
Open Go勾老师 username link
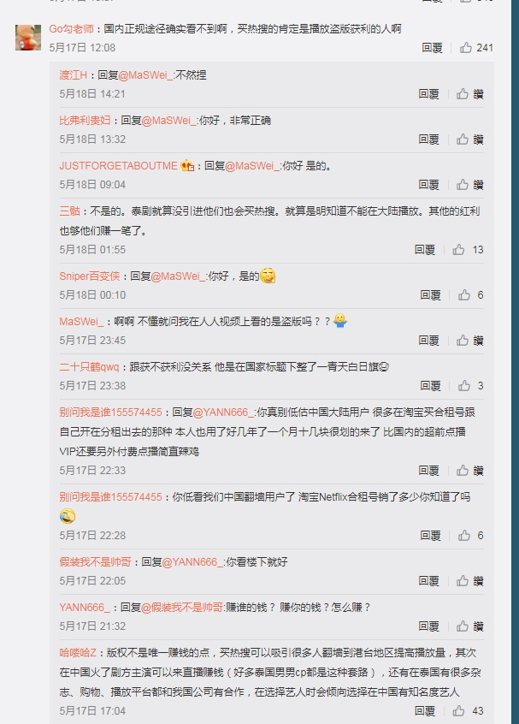72,28
